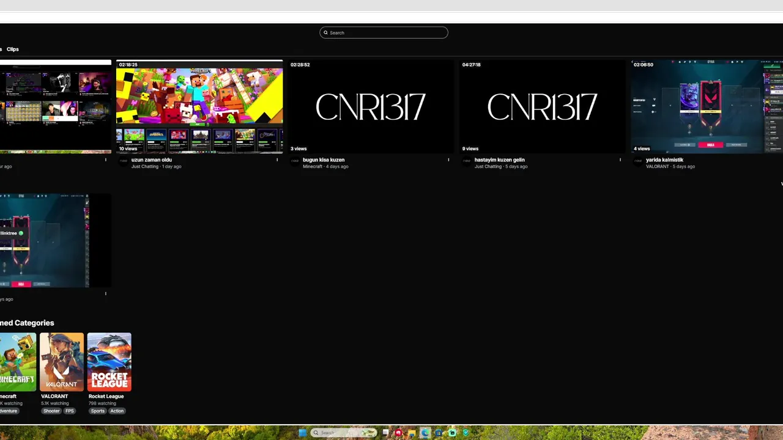Viewport: 783px width, 440px height.
Task: Click the magnifier icon in the top search bar
Action: (x=325, y=32)
